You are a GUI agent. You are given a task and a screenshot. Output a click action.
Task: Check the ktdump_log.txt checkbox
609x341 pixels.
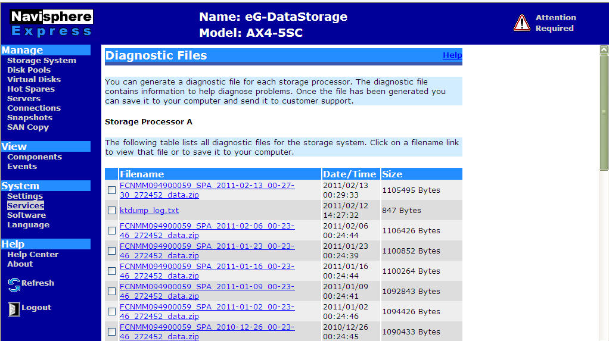tap(112, 210)
